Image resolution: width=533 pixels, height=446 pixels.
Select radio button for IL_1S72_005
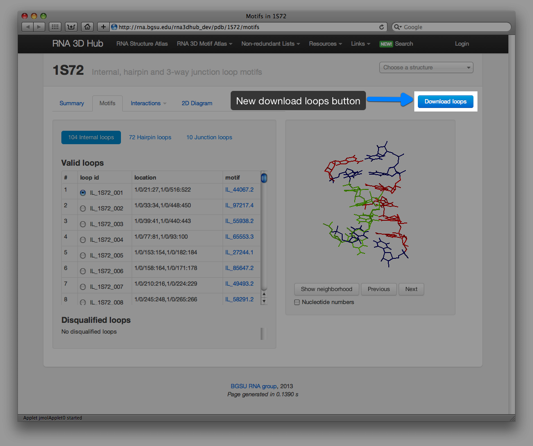[x=82, y=255]
